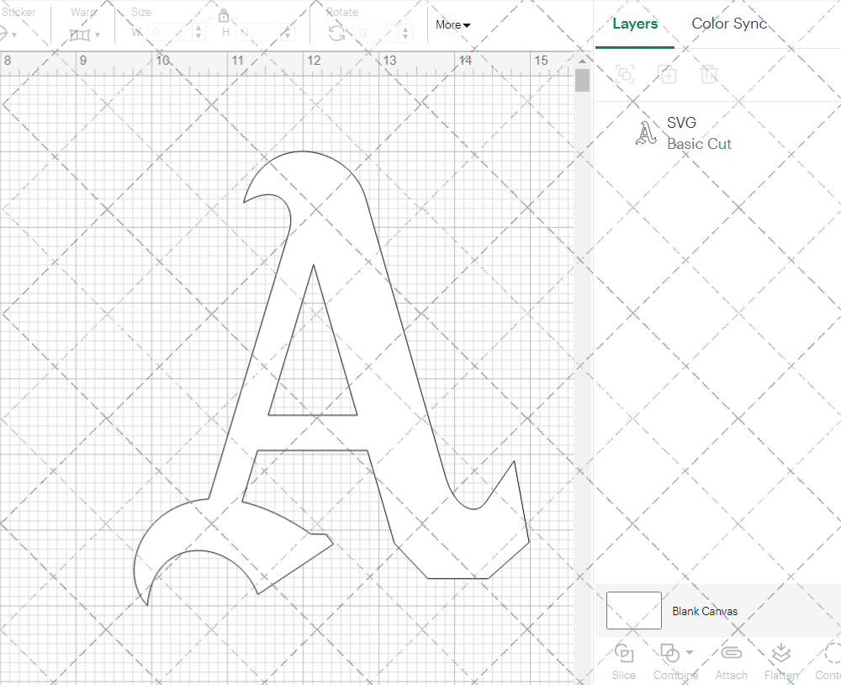Click the Blank Canvas label
This screenshot has height=685, width=841.
pyautogui.click(x=705, y=611)
